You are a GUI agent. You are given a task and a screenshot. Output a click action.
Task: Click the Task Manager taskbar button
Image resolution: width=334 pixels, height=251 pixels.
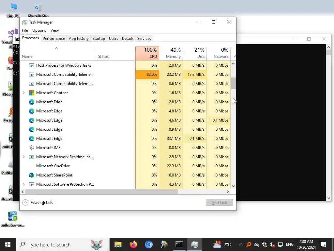click(194, 244)
